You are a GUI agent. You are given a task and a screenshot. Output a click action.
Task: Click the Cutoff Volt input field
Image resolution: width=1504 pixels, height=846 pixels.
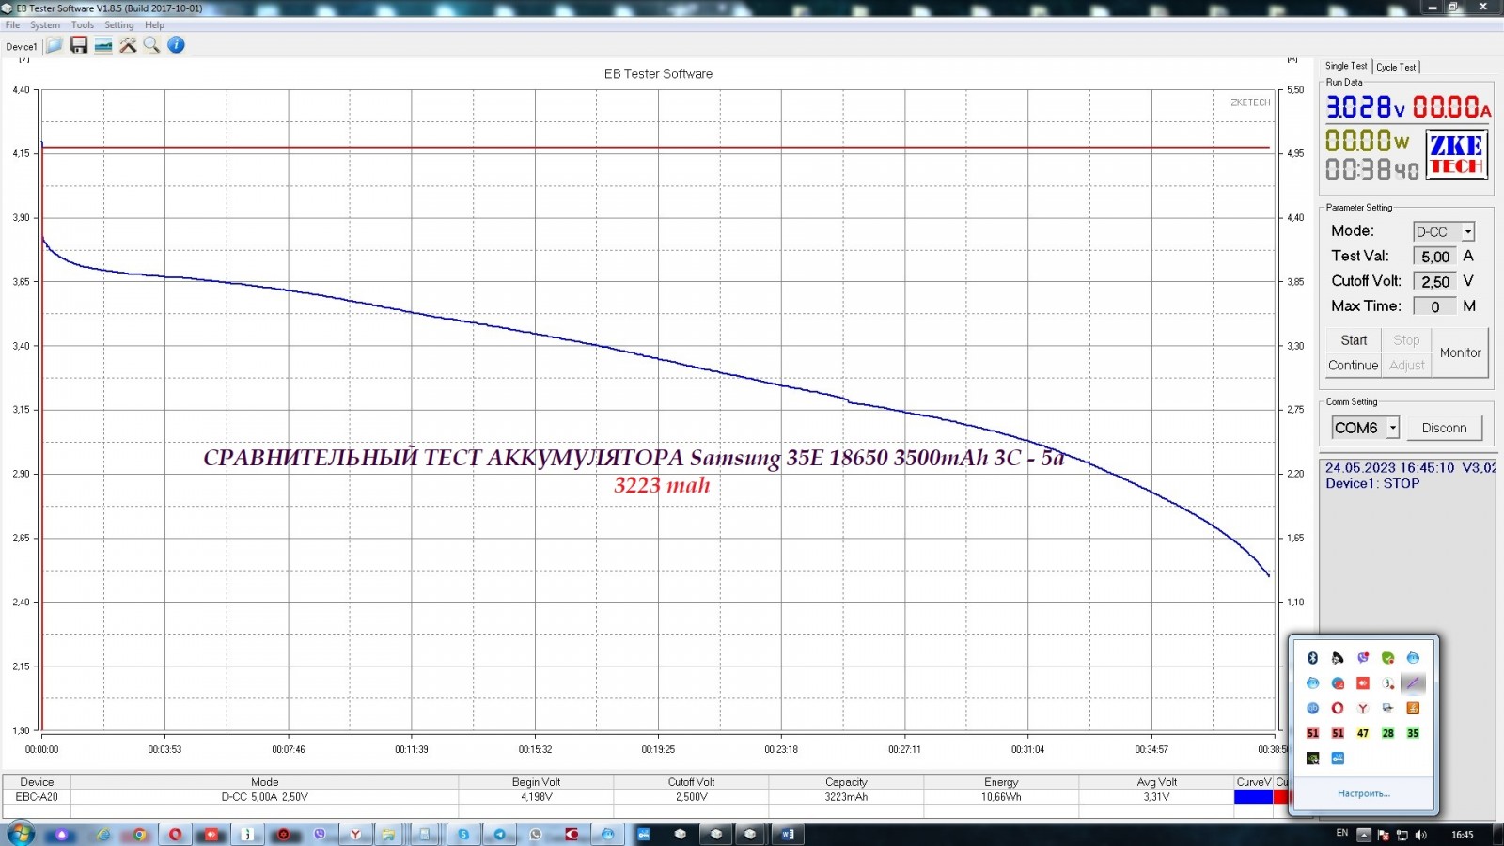(x=1434, y=282)
